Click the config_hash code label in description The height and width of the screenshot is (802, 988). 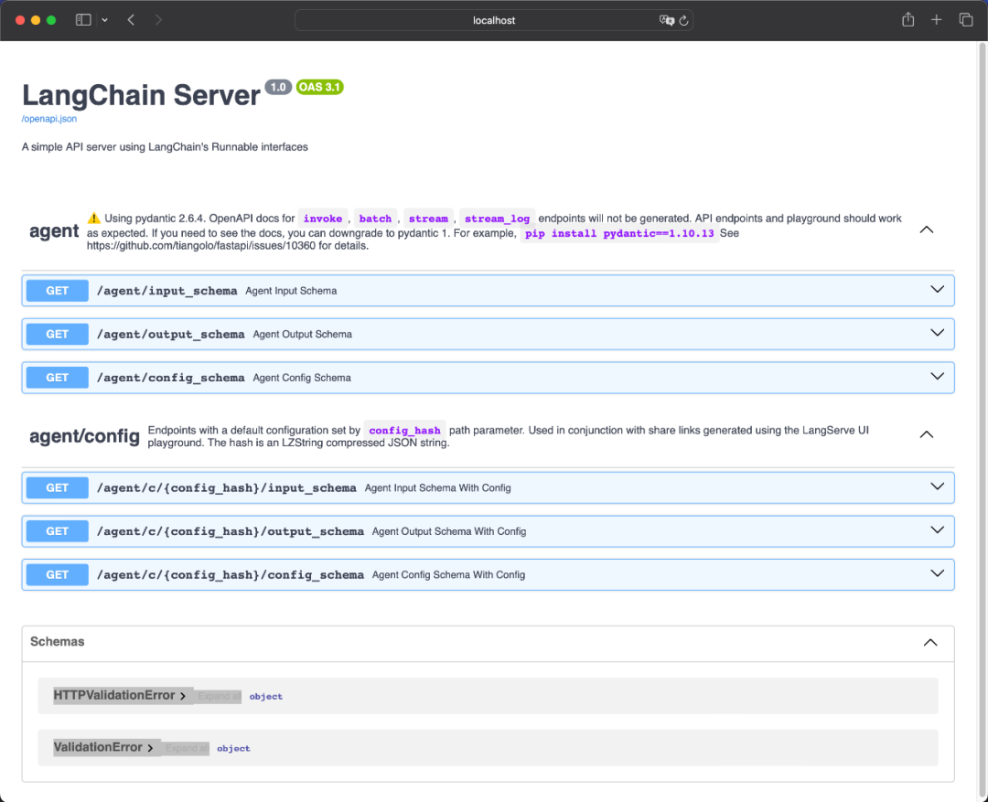point(404,431)
